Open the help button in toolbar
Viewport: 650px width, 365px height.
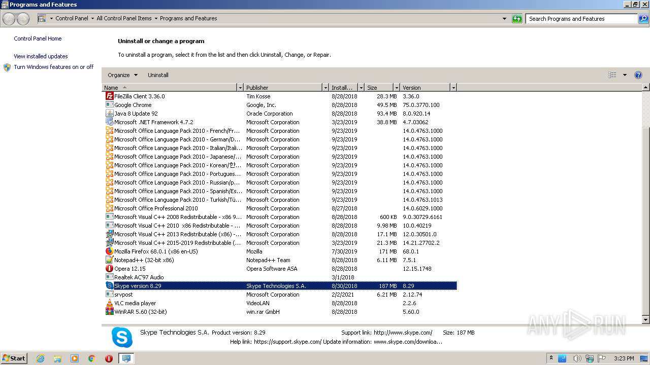[638, 75]
